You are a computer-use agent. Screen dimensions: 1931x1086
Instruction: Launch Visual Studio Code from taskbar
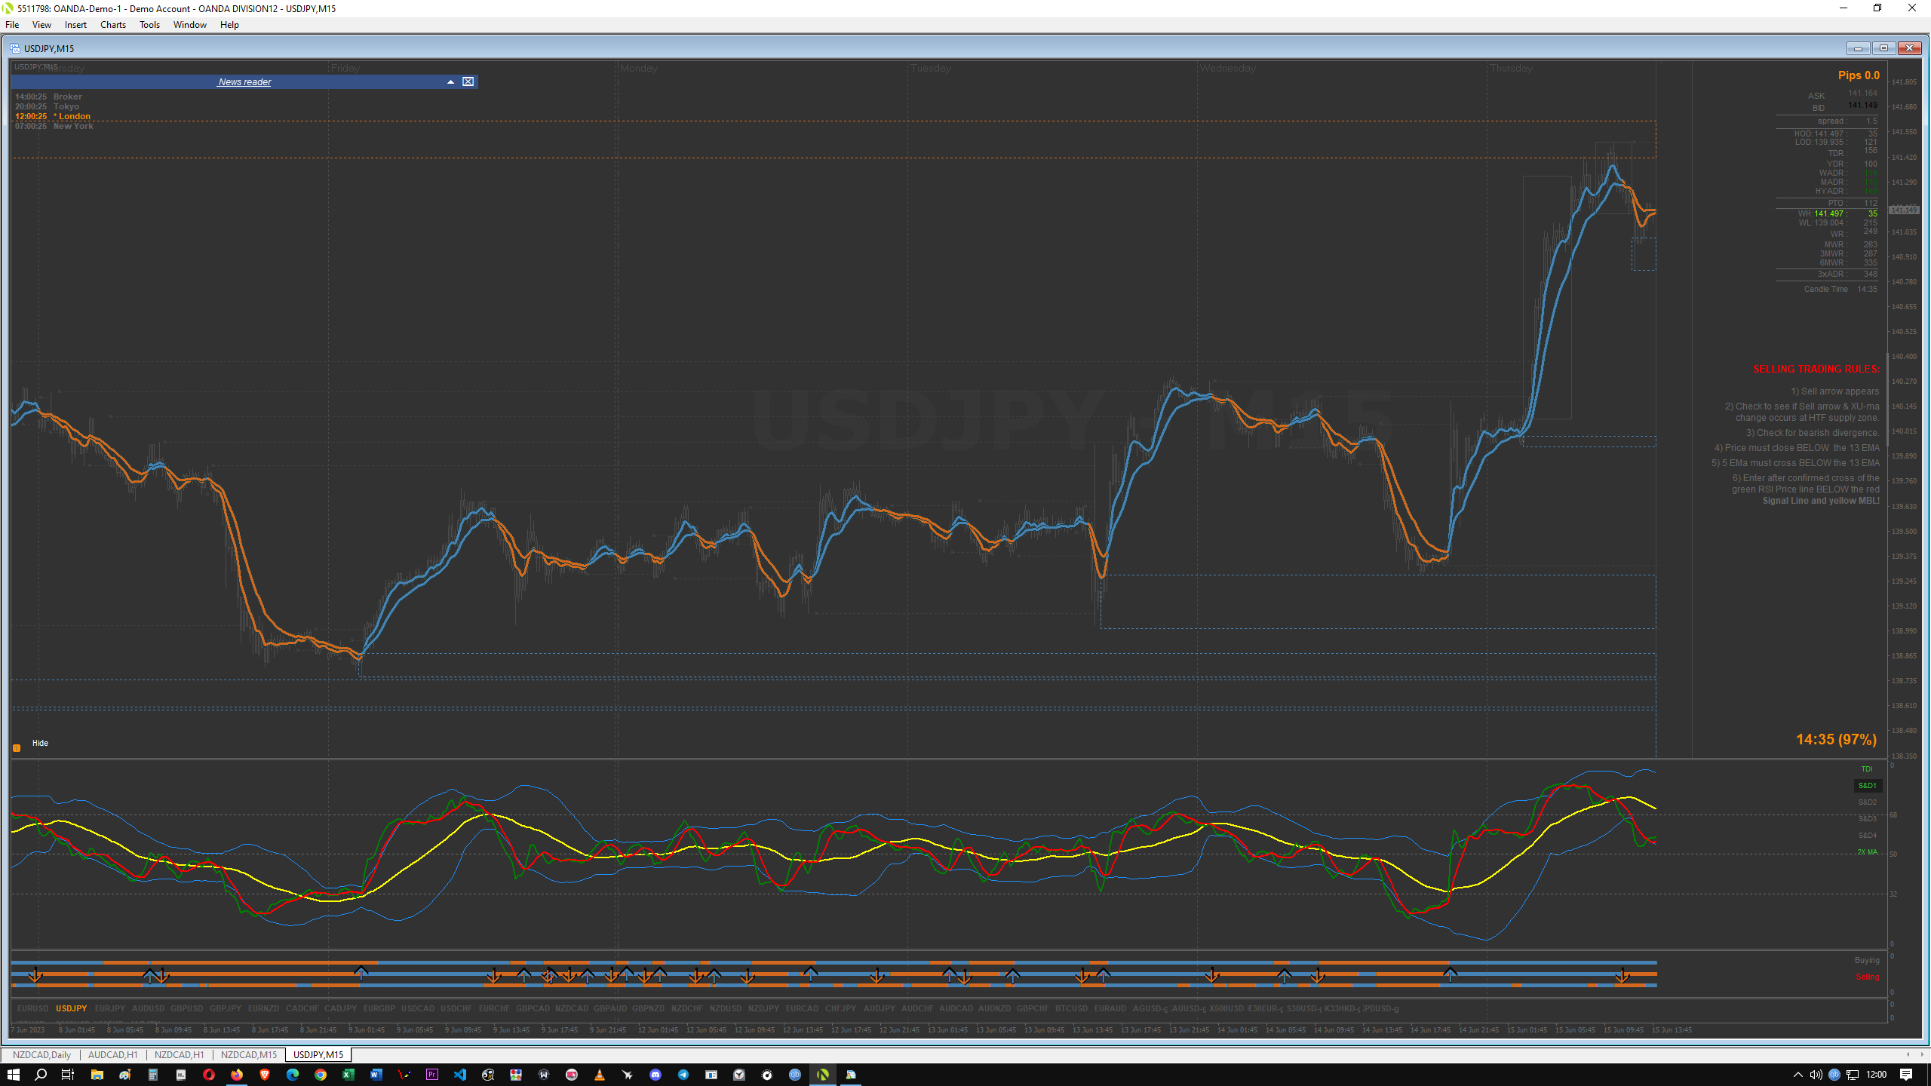coord(460,1075)
